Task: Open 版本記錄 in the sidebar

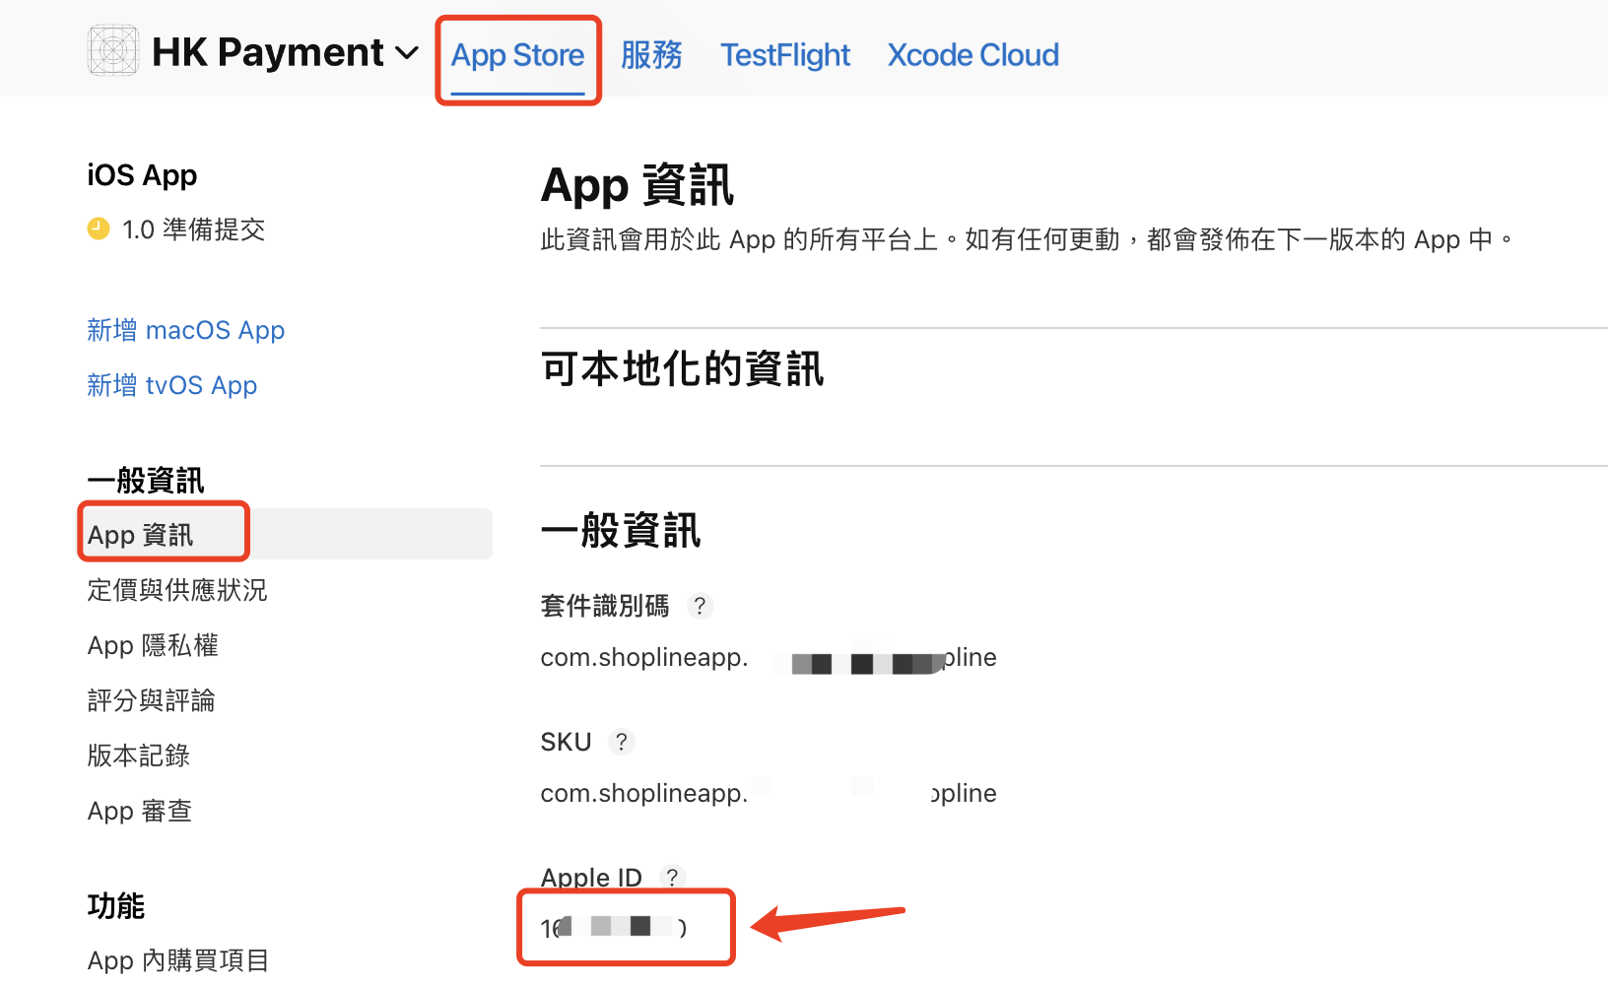Action: click(138, 756)
